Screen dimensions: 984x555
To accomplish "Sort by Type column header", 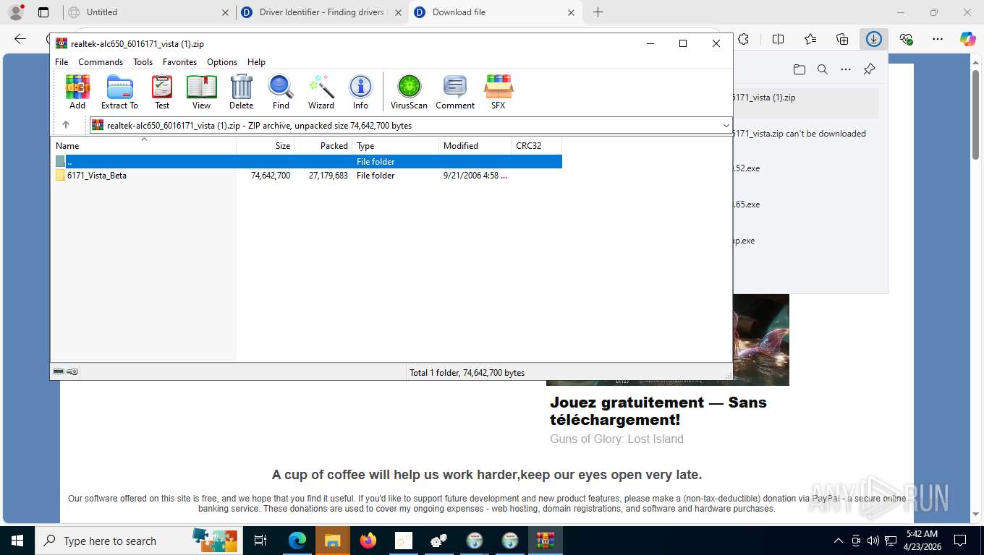I will pos(396,146).
